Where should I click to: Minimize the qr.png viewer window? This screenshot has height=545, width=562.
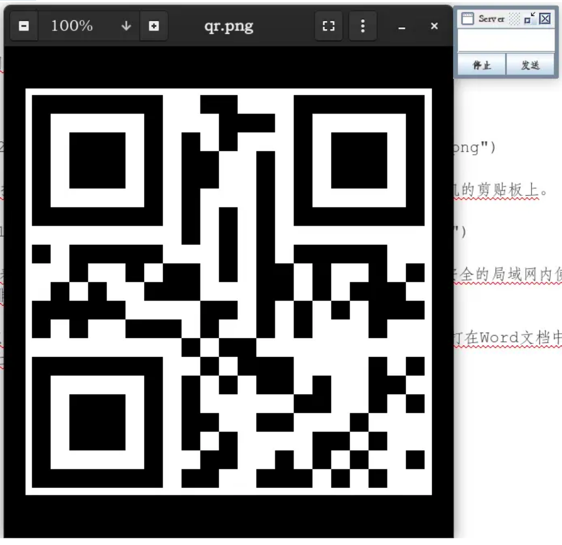[402, 27]
